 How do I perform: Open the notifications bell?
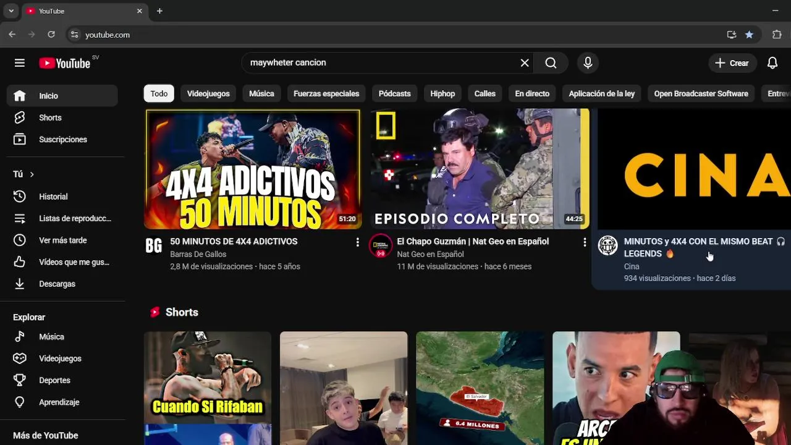click(772, 63)
